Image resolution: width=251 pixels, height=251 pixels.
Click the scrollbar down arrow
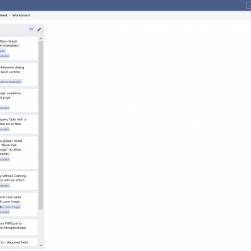coord(41,245)
